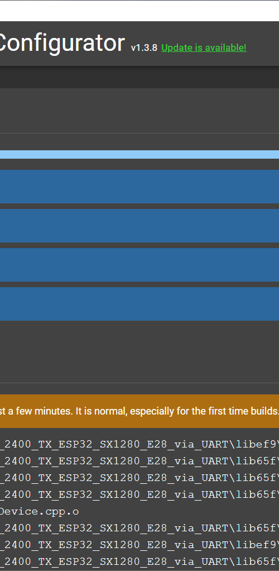Screen dimensions: 279x571
Task: Select the third dark blue bar
Action: click(x=139, y=265)
